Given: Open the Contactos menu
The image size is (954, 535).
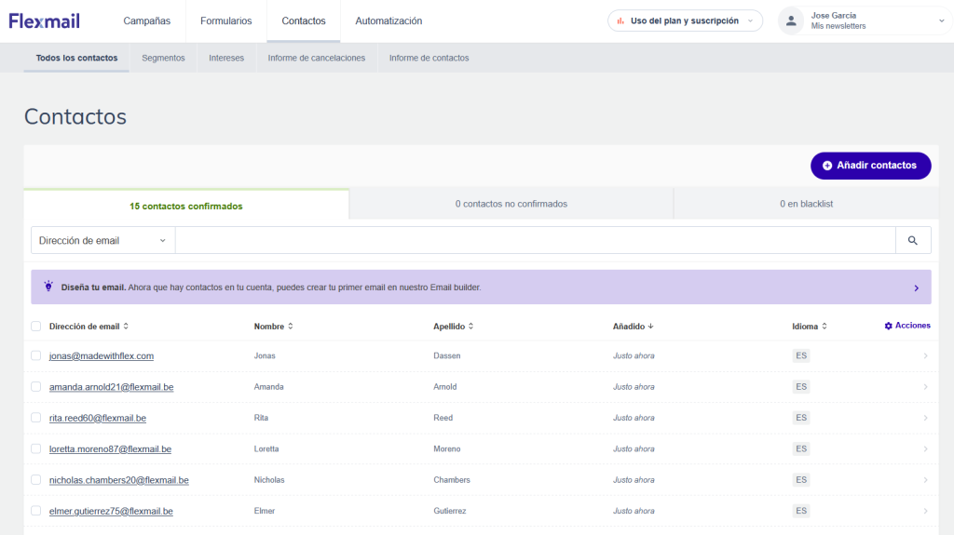Looking at the screenshot, I should tap(304, 20).
